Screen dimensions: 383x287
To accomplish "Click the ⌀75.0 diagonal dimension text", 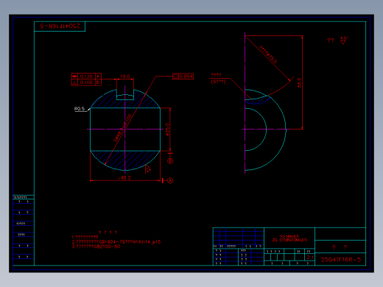I will click(268, 54).
